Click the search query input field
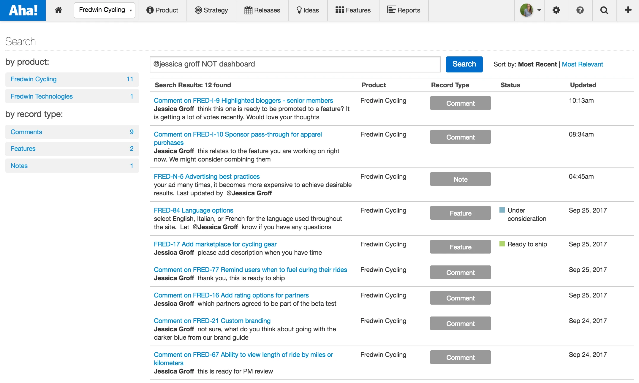The width and height of the screenshot is (639, 383). click(295, 64)
